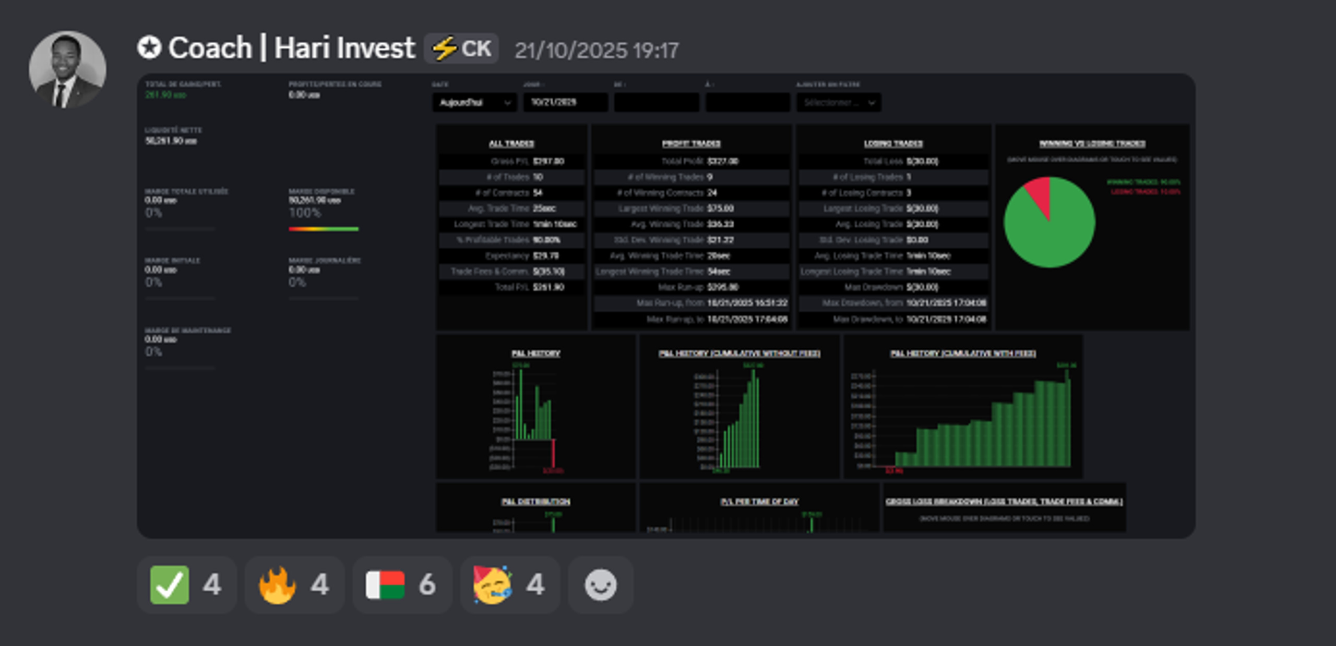This screenshot has width=1336, height=646.
Task: Click the 100% available margin value
Action: [x=305, y=213]
